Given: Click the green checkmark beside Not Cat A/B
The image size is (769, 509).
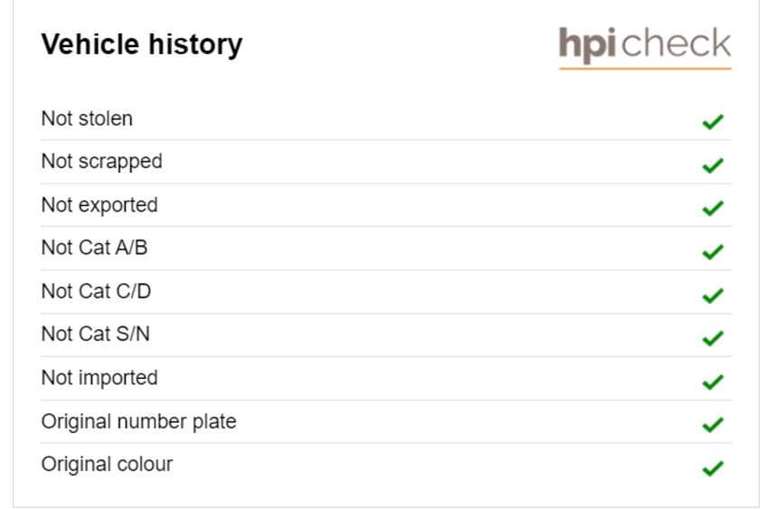Looking at the screenshot, I should coord(713,252).
